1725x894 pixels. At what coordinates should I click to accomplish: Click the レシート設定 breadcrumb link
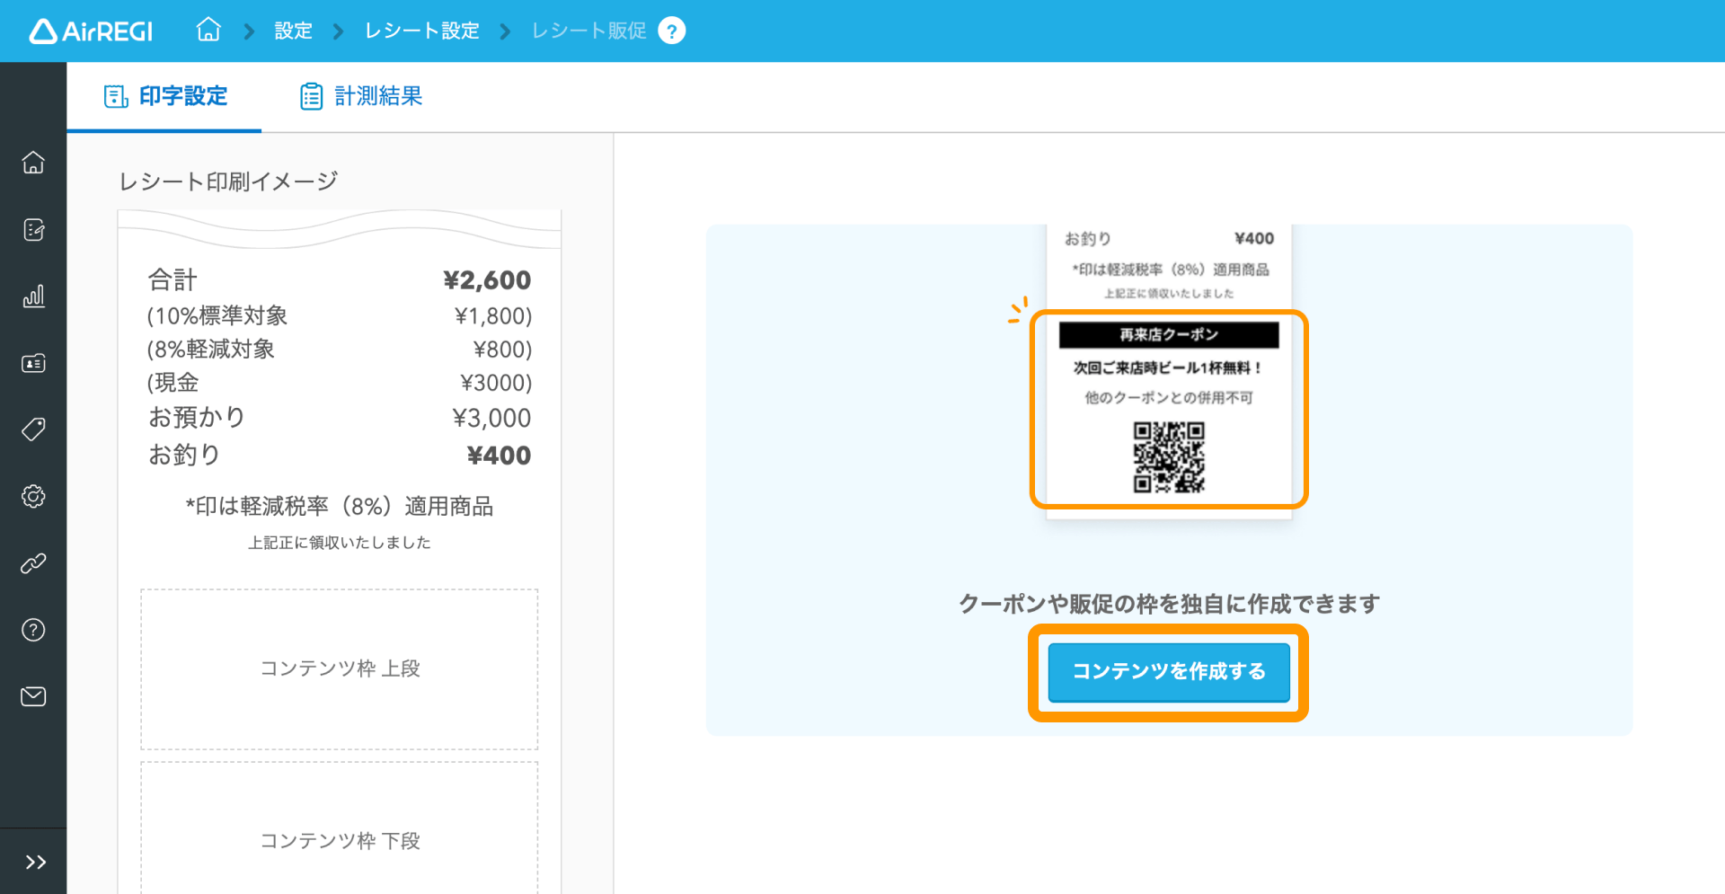pyautogui.click(x=421, y=31)
